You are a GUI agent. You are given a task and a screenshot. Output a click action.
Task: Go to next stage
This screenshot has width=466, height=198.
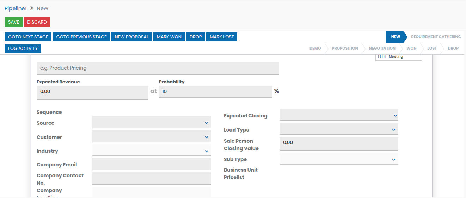(x=28, y=37)
